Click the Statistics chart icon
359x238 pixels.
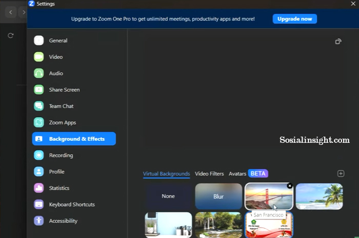coord(38,188)
